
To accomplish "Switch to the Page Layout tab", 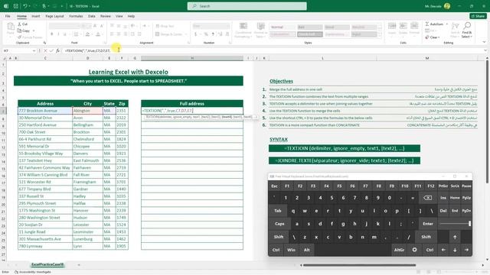I will [x=54, y=16].
